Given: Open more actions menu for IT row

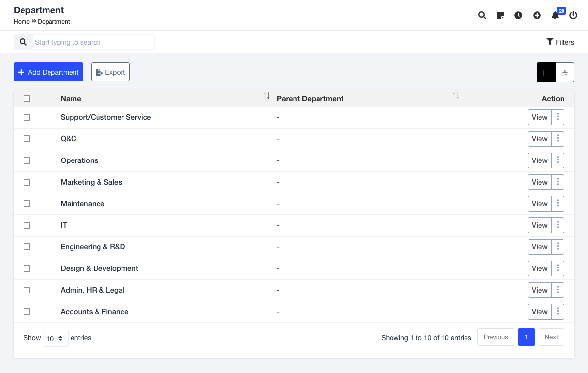Looking at the screenshot, I should [558, 225].
